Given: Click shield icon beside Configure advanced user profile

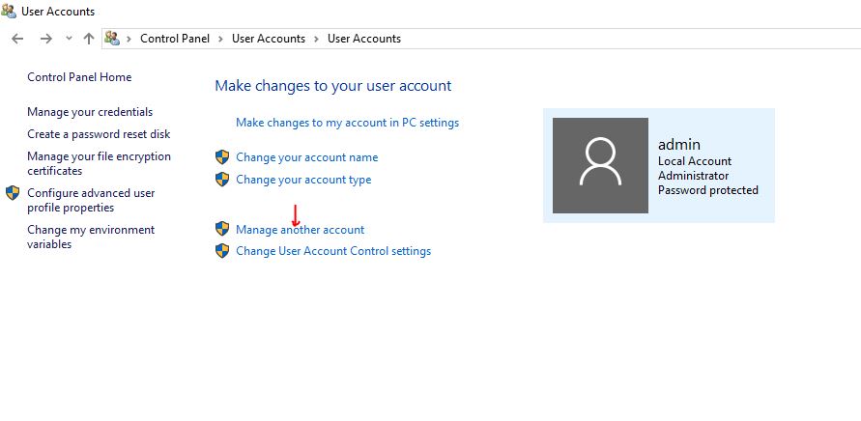Looking at the screenshot, I should pos(14,193).
